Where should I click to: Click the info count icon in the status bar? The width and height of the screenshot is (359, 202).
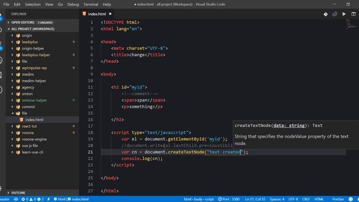point(39,199)
